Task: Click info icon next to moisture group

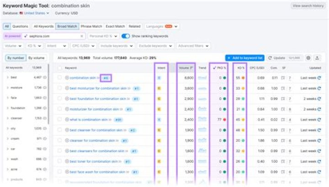Action: pyautogui.click(x=45, y=87)
